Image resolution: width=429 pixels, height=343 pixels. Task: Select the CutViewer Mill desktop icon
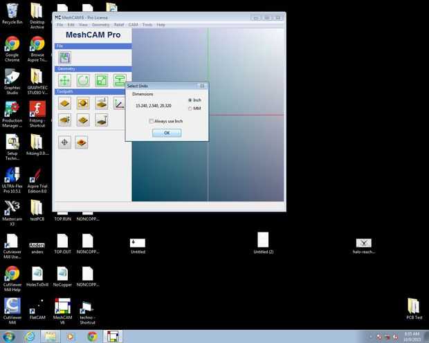[12, 311]
